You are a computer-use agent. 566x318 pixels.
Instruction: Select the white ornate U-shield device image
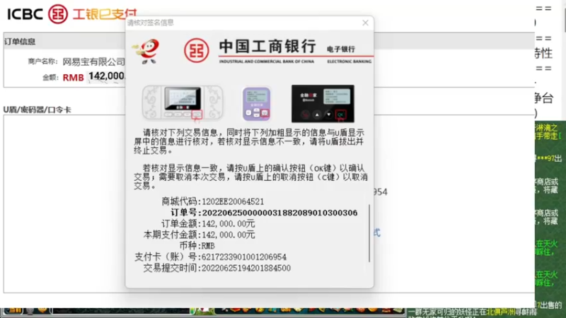tap(183, 102)
